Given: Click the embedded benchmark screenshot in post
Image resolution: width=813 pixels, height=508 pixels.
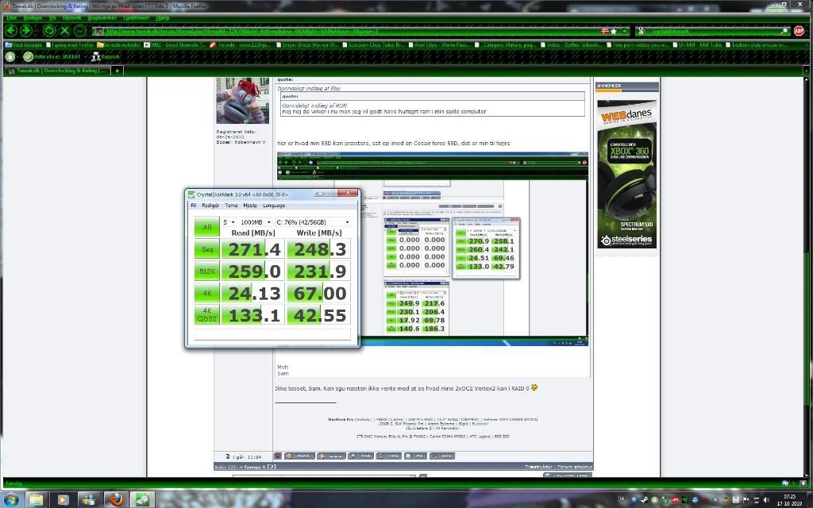Looking at the screenshot, I should point(433,248).
